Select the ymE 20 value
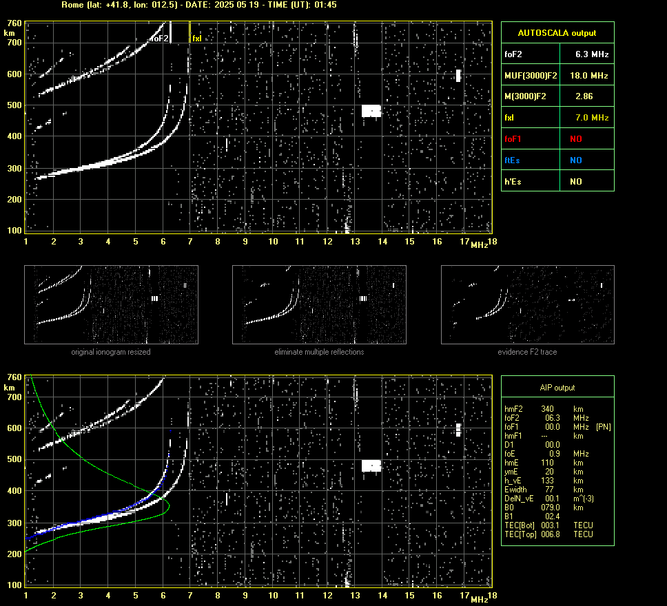This screenshot has width=667, height=606. coord(549,472)
